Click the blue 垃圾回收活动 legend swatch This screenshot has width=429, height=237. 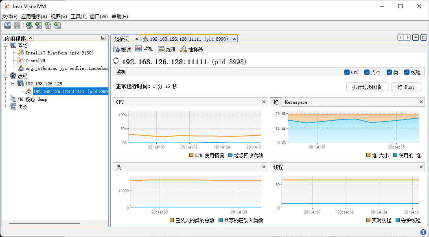click(230, 155)
